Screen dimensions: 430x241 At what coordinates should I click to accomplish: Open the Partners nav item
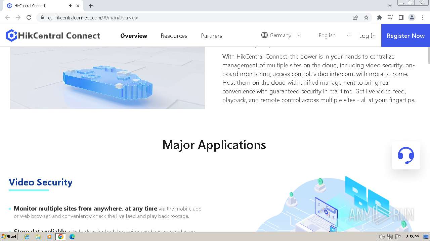(x=212, y=35)
